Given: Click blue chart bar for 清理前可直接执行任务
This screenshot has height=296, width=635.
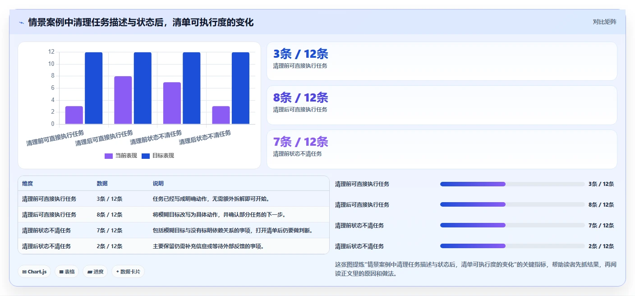Looking at the screenshot, I should click(x=94, y=88).
